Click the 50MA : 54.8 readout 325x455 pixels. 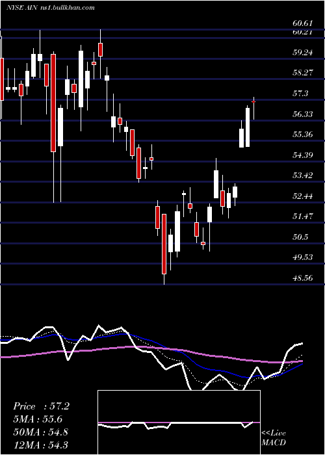click(40, 432)
